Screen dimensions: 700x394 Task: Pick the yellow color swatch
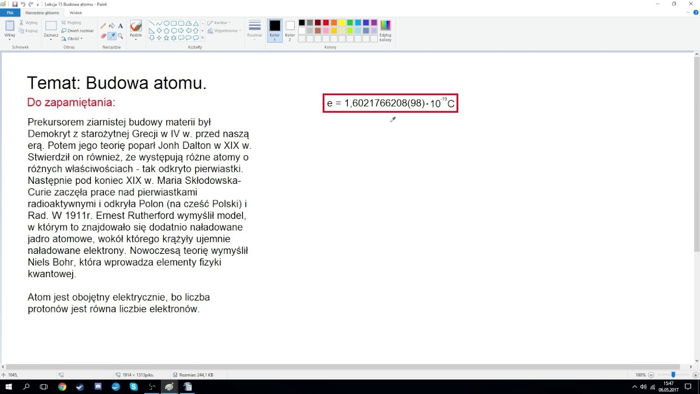coord(342,23)
